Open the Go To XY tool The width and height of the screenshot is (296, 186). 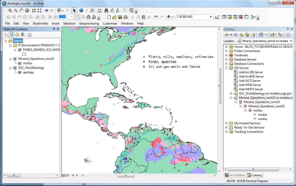(x=117, y=10)
